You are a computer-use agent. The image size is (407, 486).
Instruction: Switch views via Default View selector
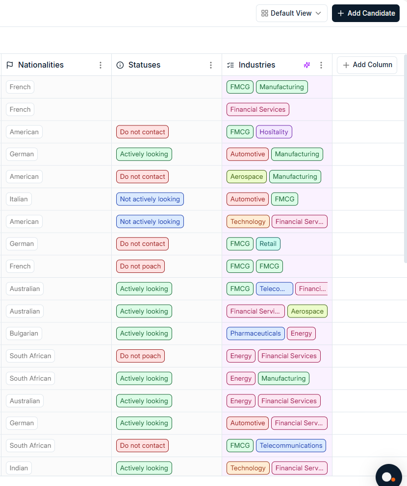click(291, 13)
